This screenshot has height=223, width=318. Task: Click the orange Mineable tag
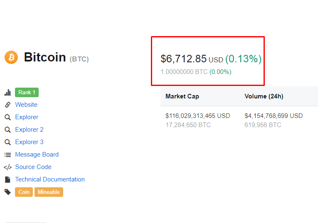[49, 192]
